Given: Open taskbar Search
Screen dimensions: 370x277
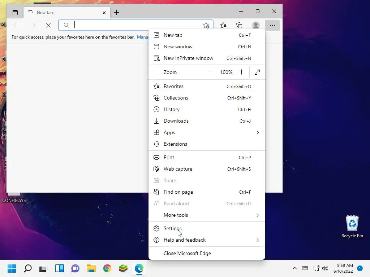Looking at the screenshot, I should [27, 268].
